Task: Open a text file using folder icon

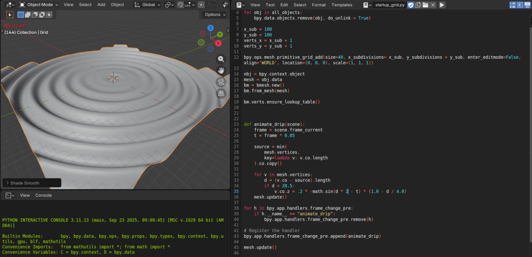Action: pyautogui.click(x=425, y=5)
